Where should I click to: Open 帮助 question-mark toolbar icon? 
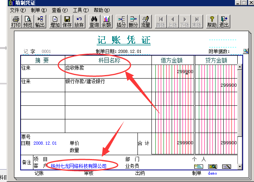212,21
